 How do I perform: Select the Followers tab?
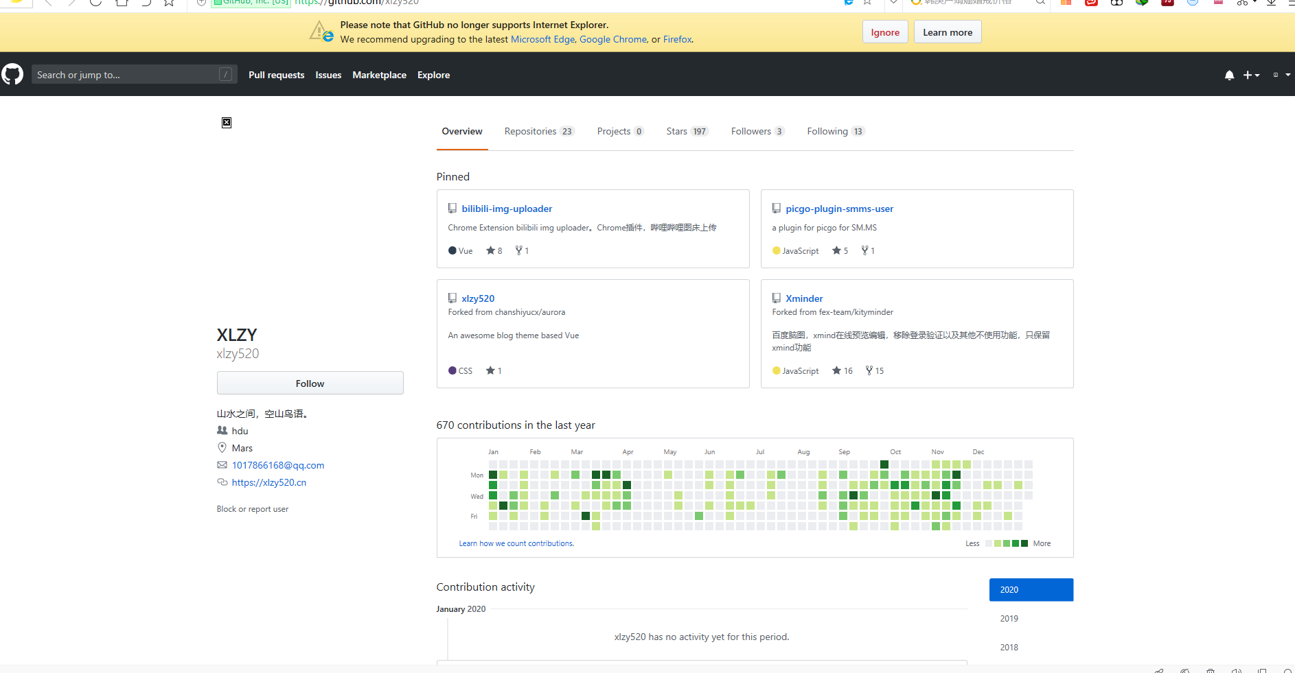[x=757, y=132]
